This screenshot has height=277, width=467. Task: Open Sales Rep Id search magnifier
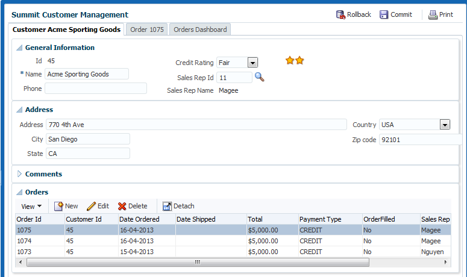pyautogui.click(x=260, y=77)
